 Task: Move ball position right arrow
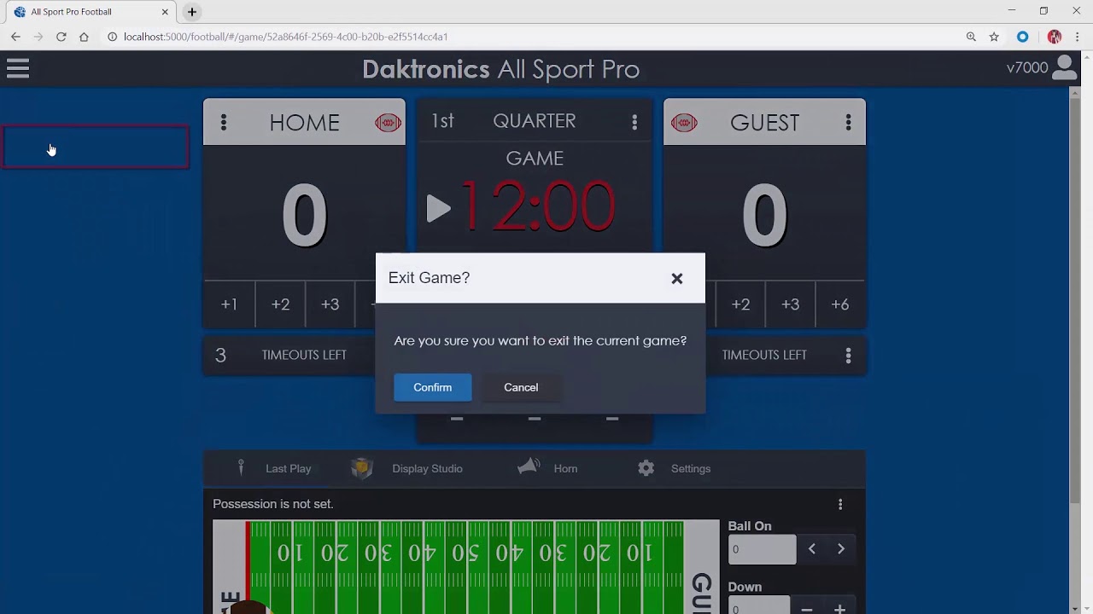[841, 549]
